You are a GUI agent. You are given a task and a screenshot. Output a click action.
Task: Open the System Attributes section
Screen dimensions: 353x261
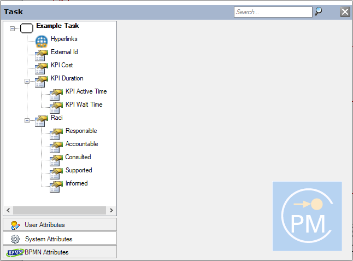click(60, 239)
